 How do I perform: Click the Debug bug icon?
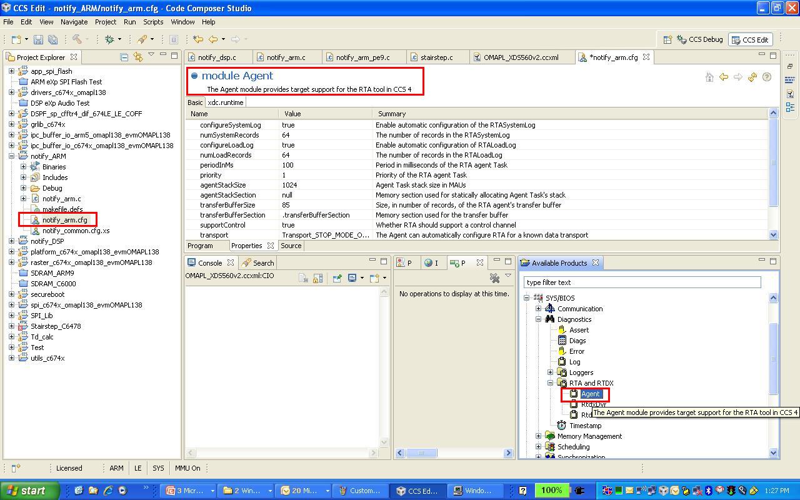(x=110, y=39)
